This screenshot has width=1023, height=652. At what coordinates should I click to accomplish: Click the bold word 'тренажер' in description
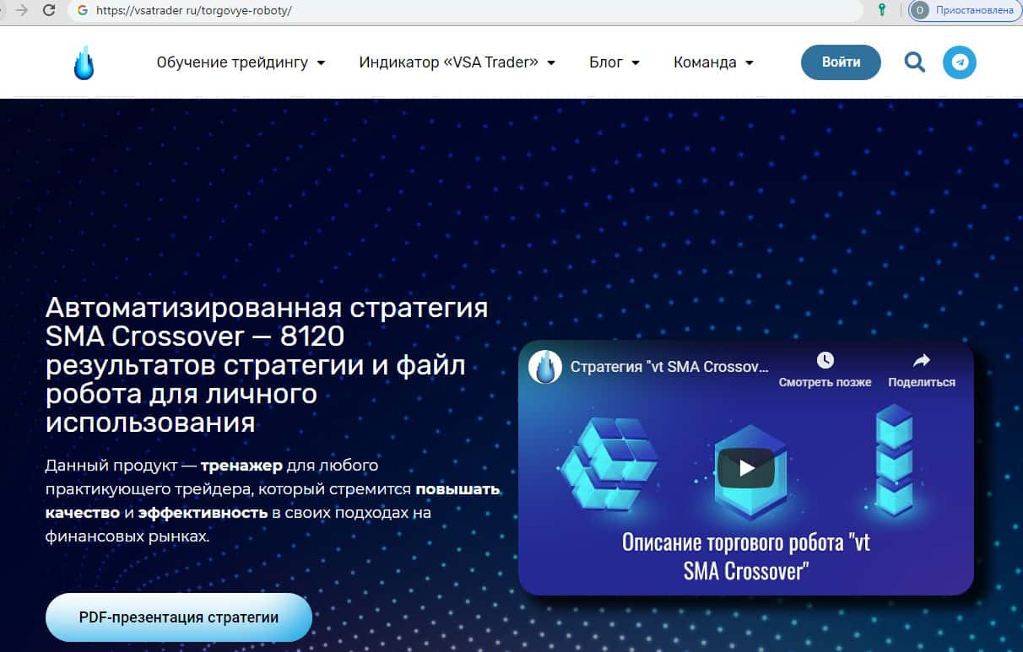tap(241, 466)
